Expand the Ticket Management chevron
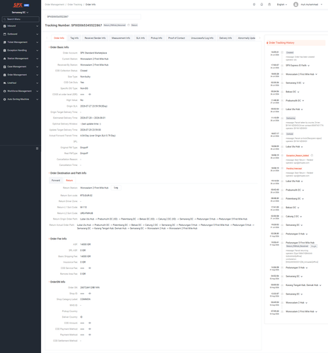Viewport: 328px width, 353px height. pyautogui.click(x=37, y=42)
